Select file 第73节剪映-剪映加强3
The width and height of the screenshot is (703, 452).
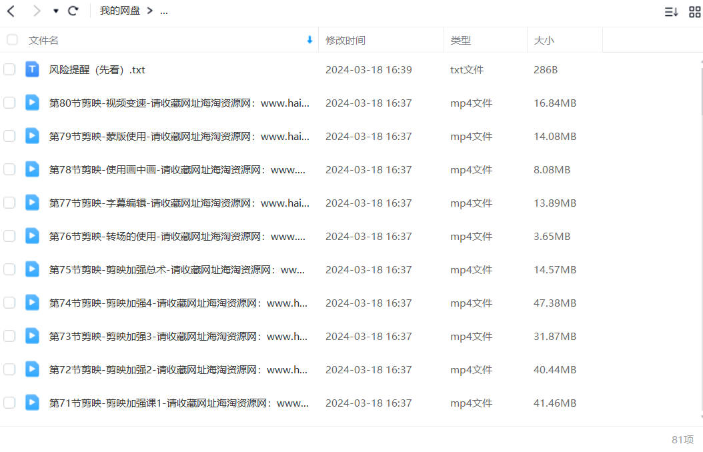(x=178, y=337)
